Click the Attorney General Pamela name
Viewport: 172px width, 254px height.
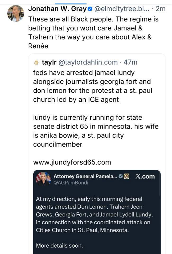(85, 176)
